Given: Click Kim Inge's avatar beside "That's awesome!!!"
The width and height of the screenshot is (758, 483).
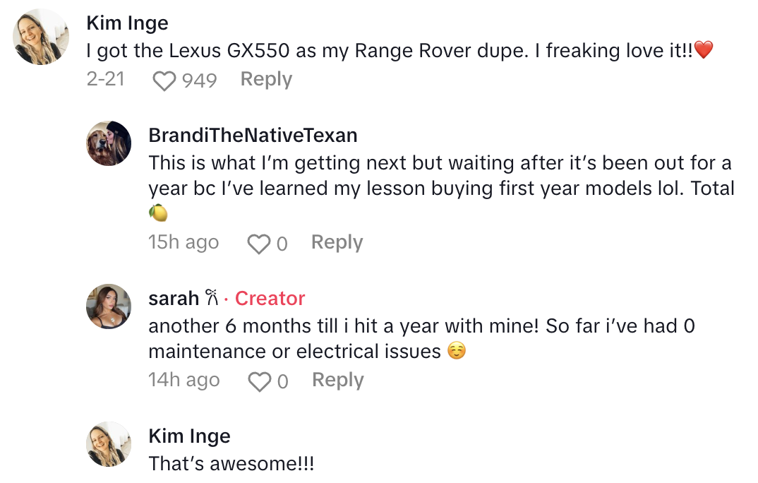Looking at the screenshot, I should pos(109,444).
